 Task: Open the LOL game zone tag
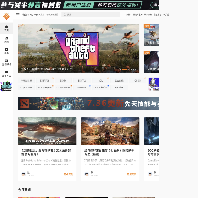point(100,81)
